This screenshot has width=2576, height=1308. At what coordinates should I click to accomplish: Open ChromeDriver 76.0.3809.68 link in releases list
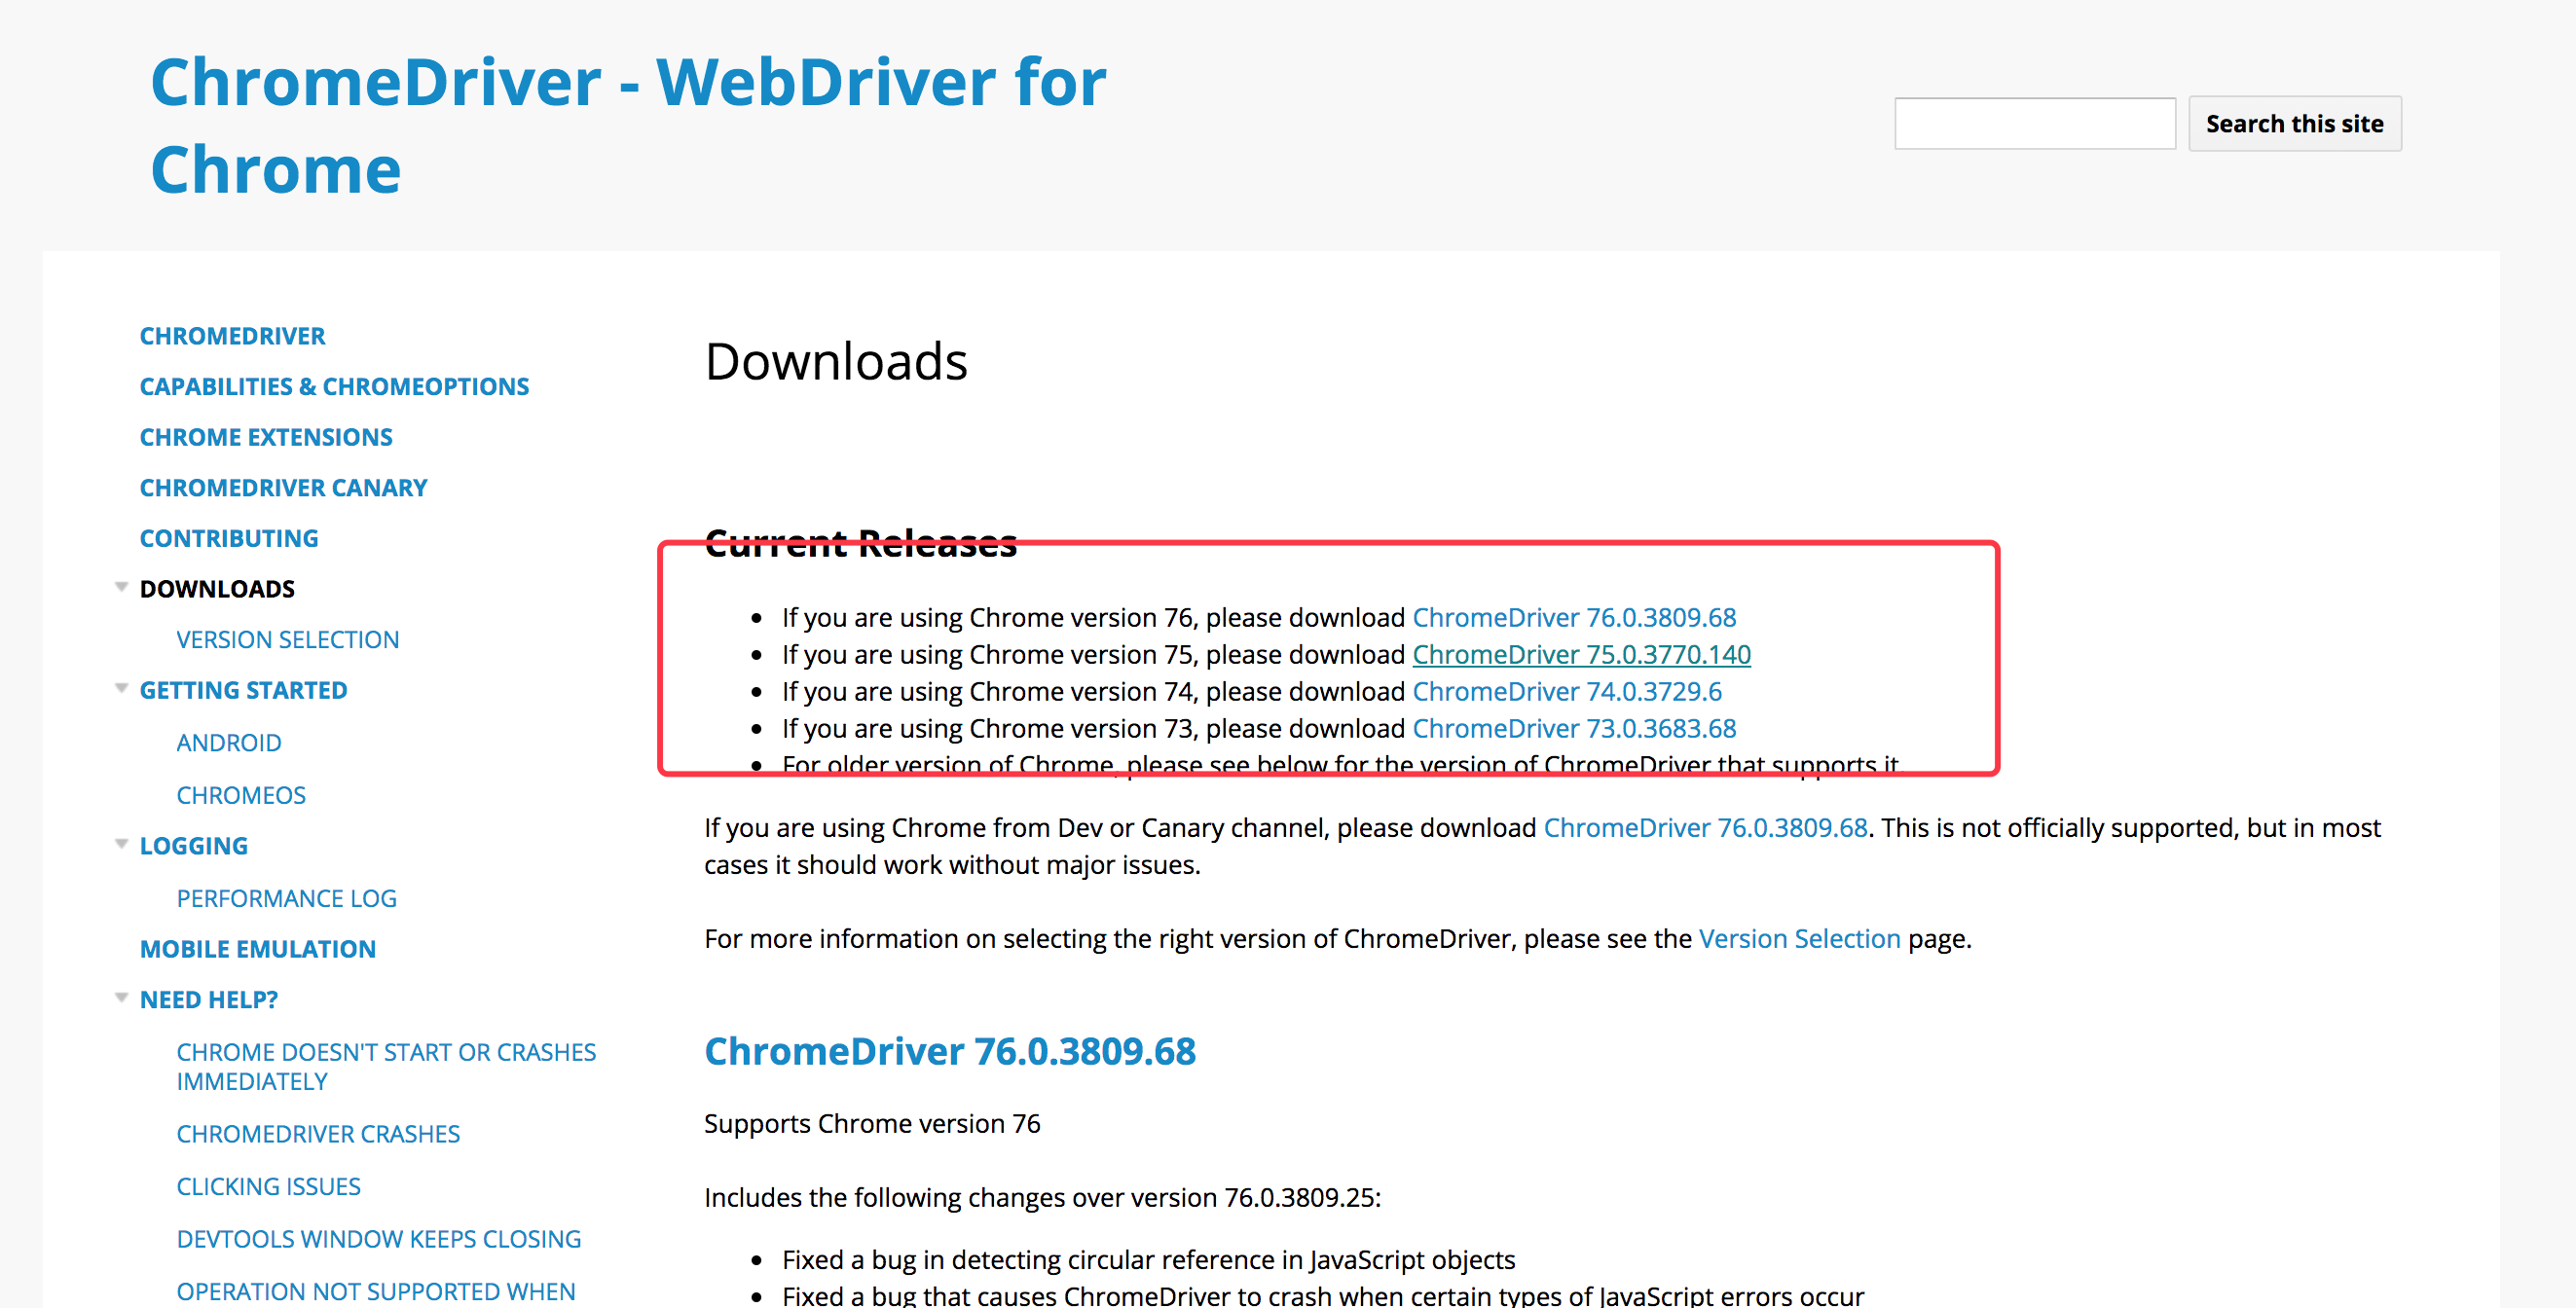1573,617
